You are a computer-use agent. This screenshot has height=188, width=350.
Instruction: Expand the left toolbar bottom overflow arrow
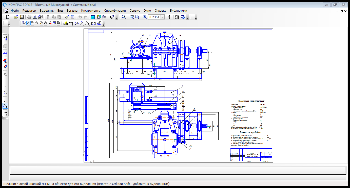pyautogui.click(x=7, y=118)
